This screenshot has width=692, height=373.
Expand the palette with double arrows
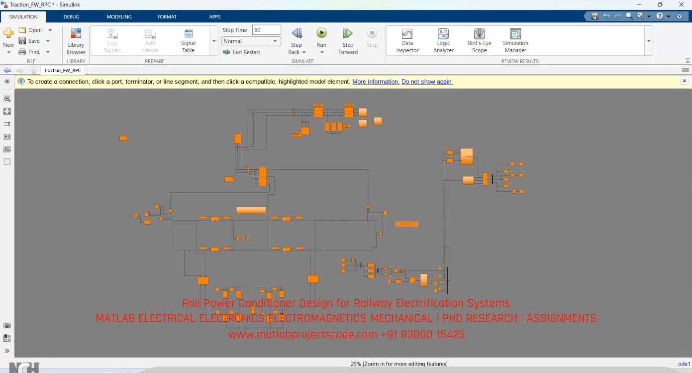point(7,351)
